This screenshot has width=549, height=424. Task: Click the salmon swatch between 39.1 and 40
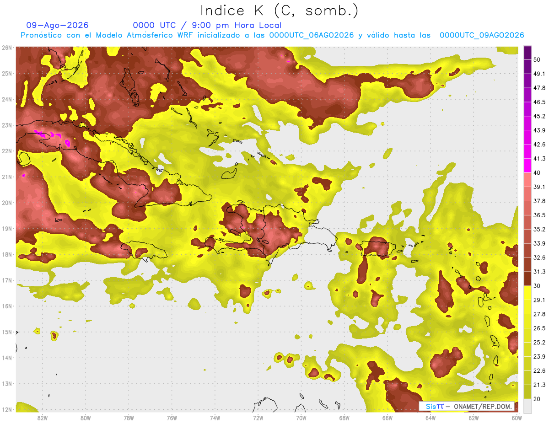(527, 180)
